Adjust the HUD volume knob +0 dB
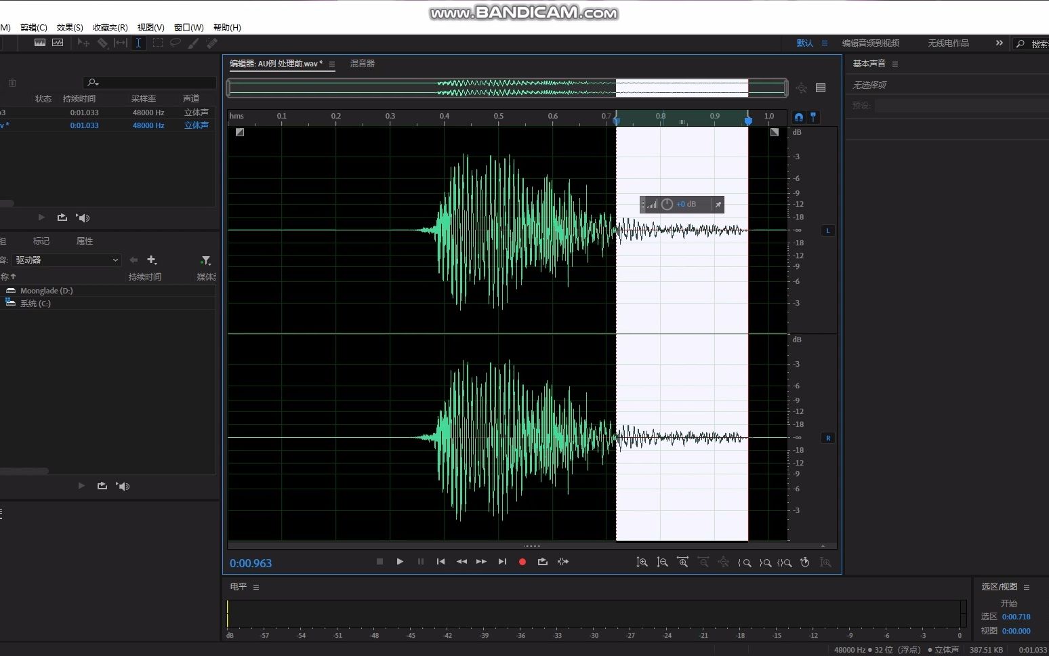The image size is (1049, 656). pos(667,204)
